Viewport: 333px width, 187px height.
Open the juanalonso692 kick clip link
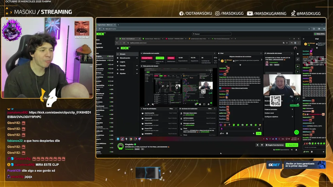pyautogui.click(x=49, y=115)
